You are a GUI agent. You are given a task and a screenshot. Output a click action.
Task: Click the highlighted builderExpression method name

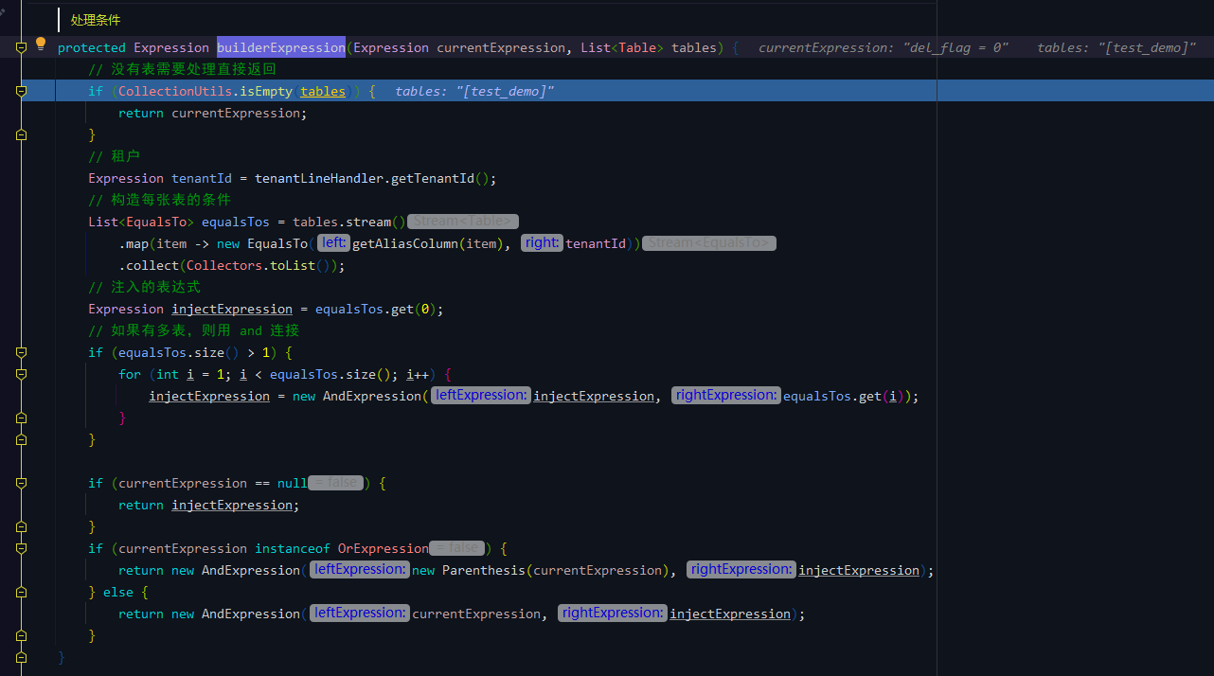coord(281,47)
